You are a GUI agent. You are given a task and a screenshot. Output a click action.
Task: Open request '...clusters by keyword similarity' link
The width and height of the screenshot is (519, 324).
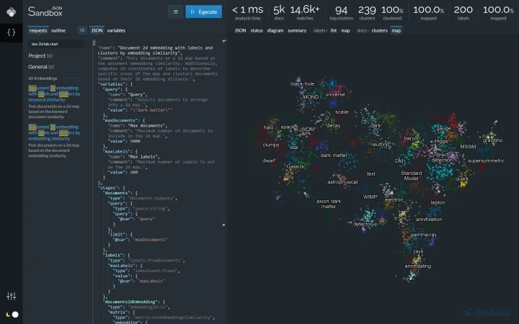(54, 94)
